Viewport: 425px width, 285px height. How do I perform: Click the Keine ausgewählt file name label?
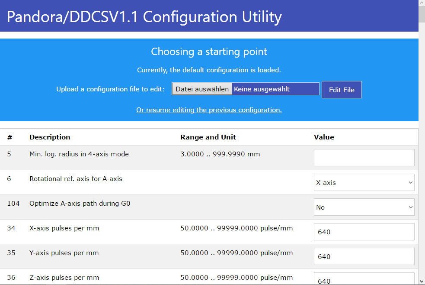pos(262,89)
